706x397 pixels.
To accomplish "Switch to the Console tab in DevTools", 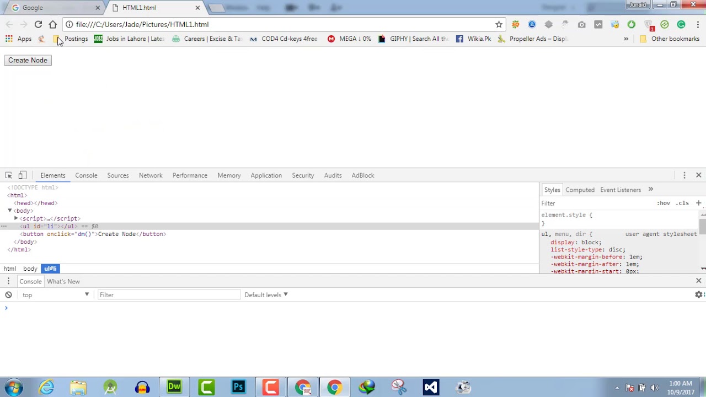I will point(86,175).
